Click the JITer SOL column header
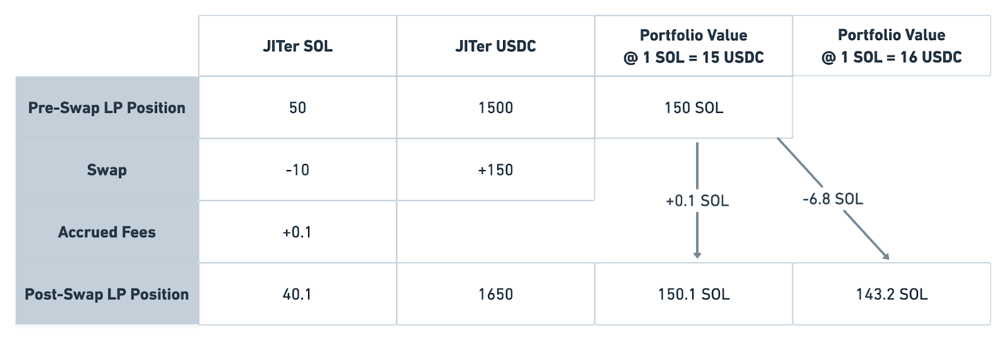 coord(297,46)
